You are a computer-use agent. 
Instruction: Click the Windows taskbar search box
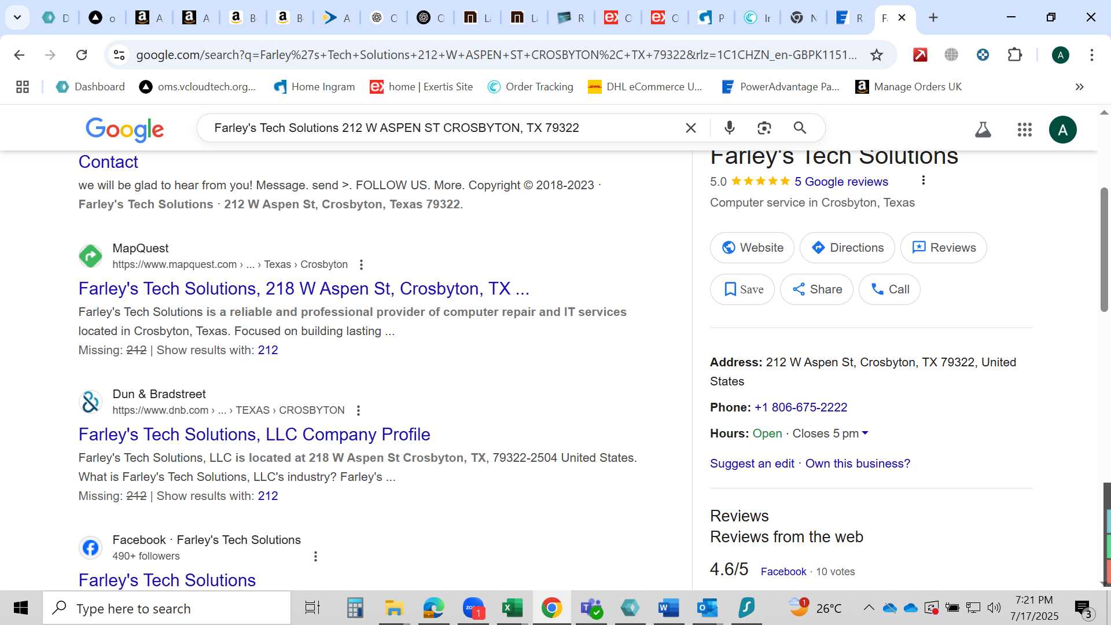click(167, 608)
